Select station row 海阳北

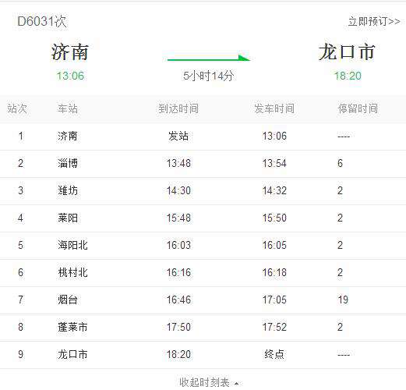click(203, 246)
